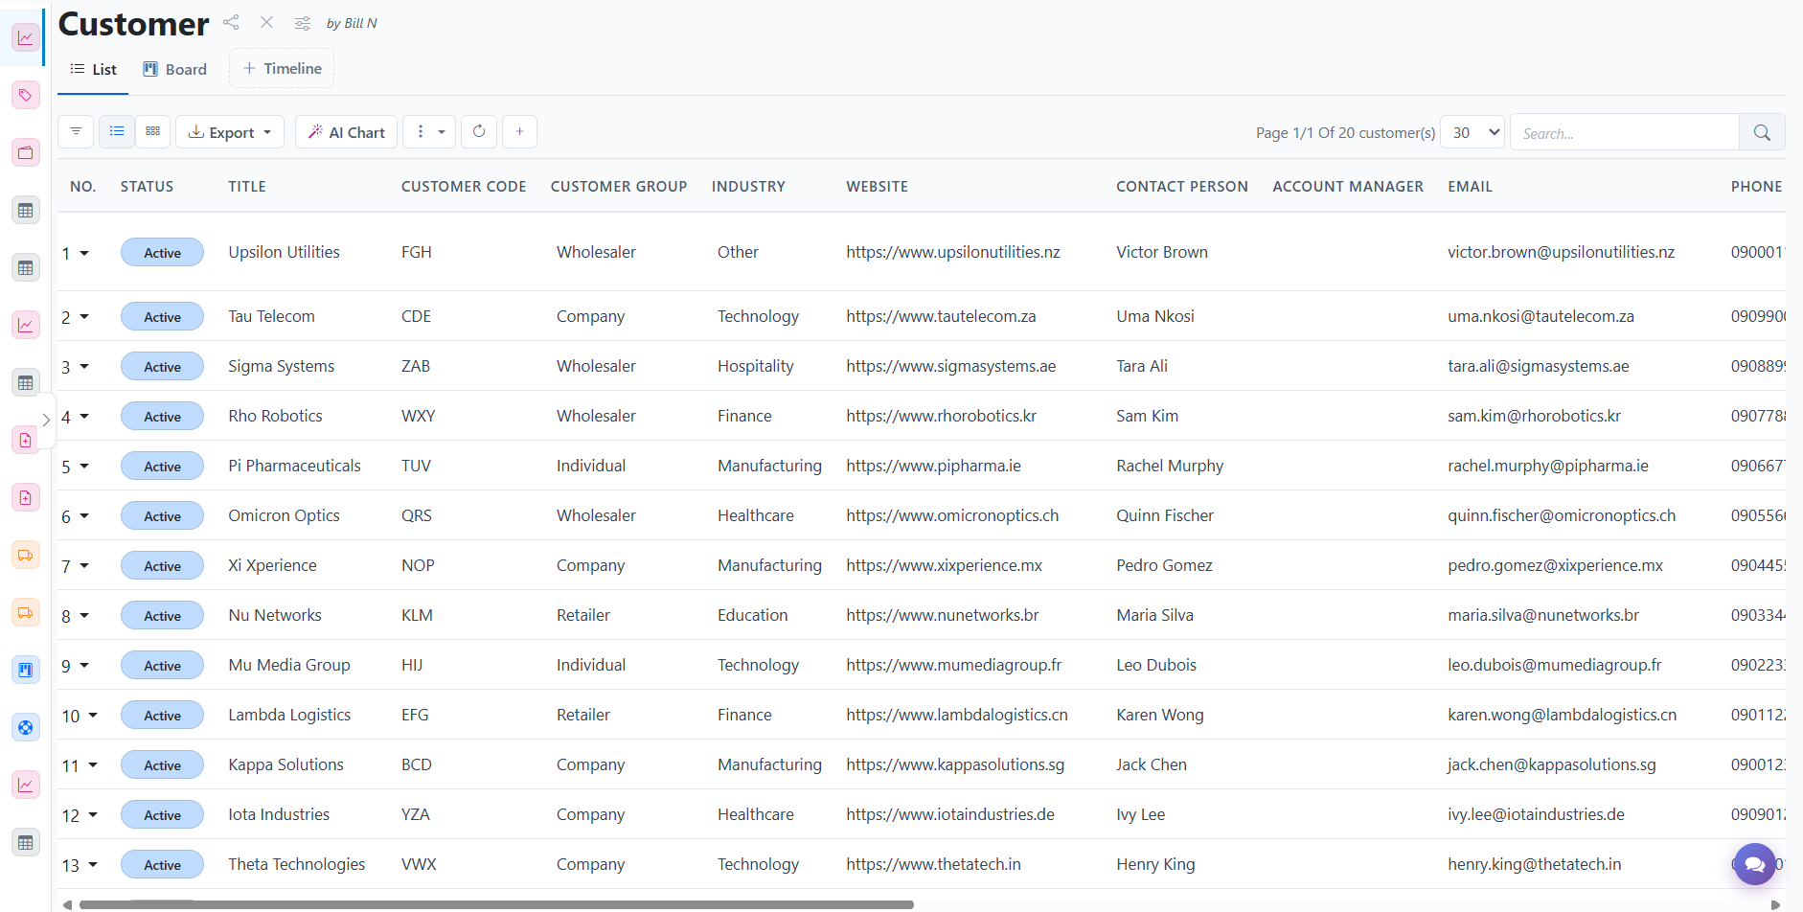Click the blue lifebuoy help icon in sidebar
Viewport: 1803px width, 912px height.
(x=26, y=727)
